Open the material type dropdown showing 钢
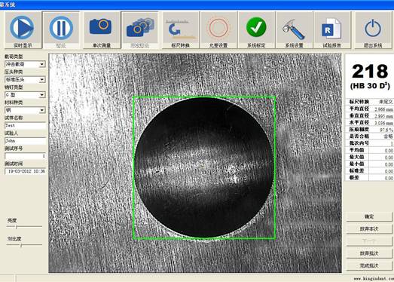 click(42, 110)
